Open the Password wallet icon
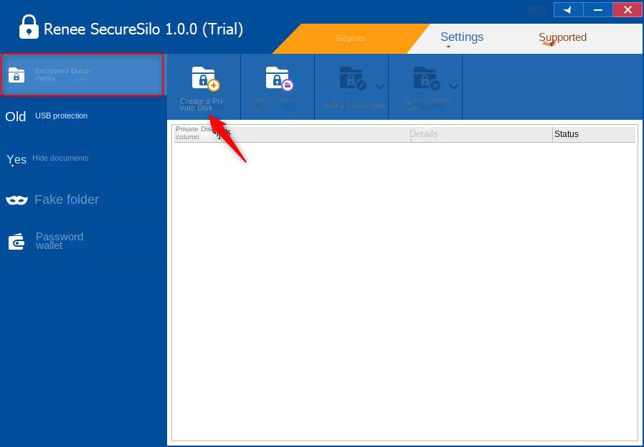 (16, 242)
